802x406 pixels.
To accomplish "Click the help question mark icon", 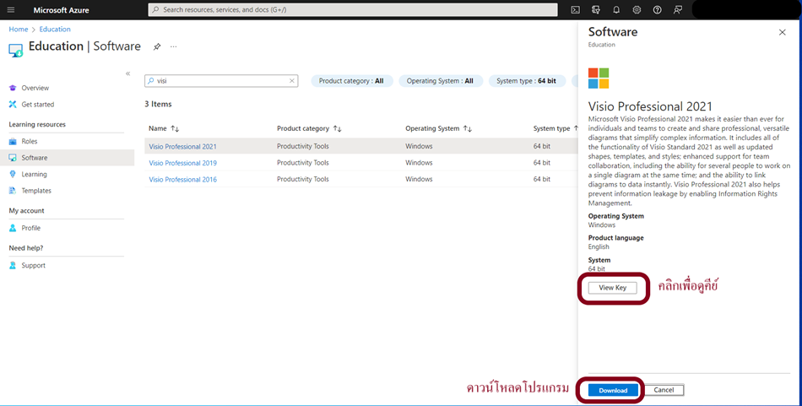I will [x=657, y=10].
